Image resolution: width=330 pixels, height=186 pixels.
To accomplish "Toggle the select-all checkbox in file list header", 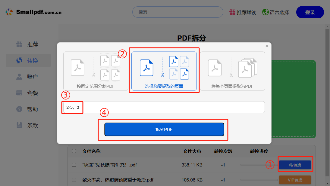I will coord(74,151).
